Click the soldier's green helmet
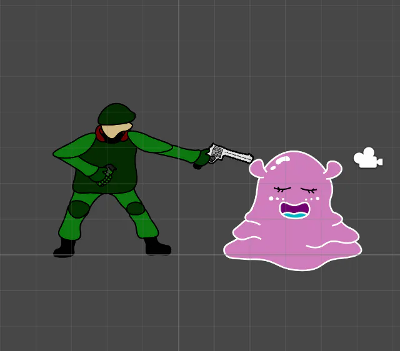The height and width of the screenshot is (351, 400). click(x=117, y=114)
